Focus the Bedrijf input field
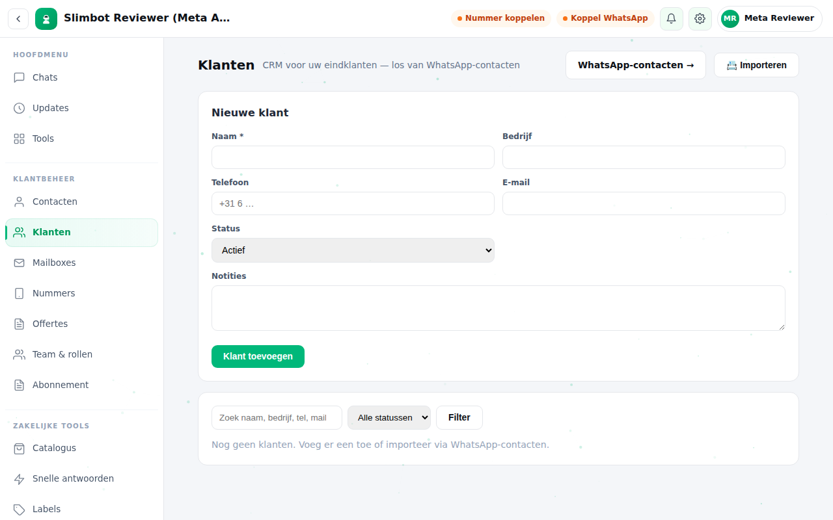 coord(644,157)
